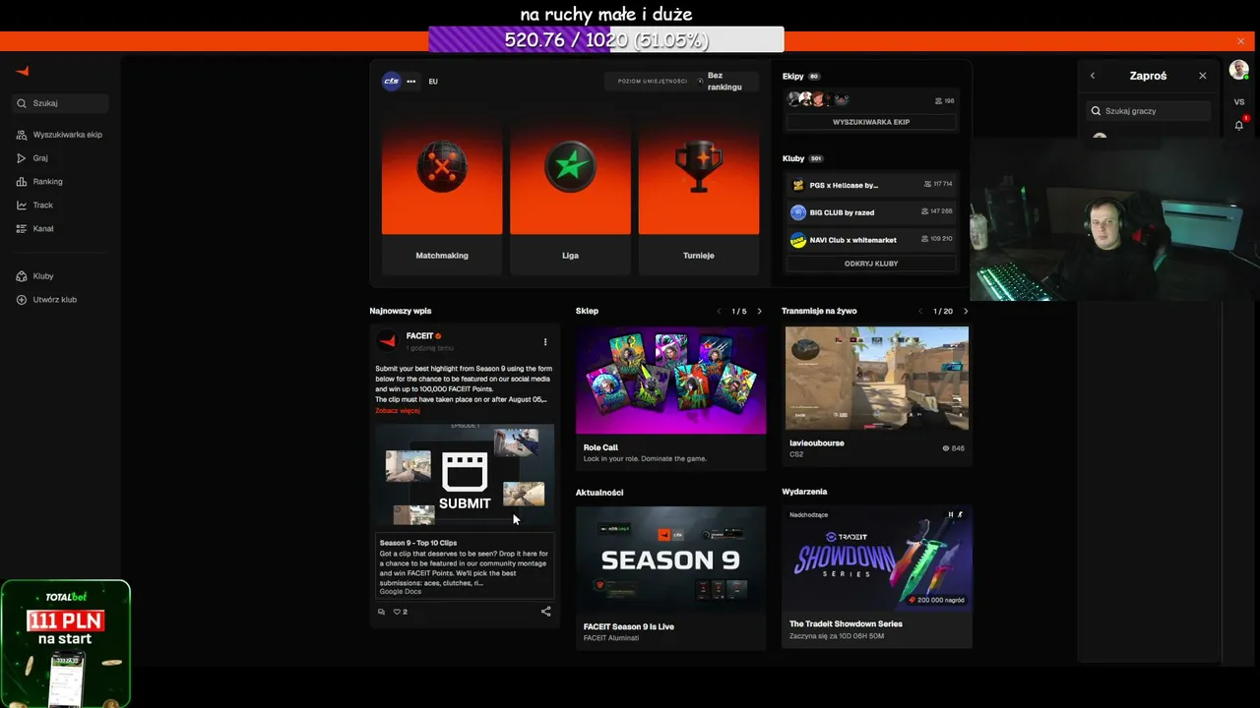Click the TOTALbet 111 PLN ad banner
1260x708 pixels.
coord(66,643)
